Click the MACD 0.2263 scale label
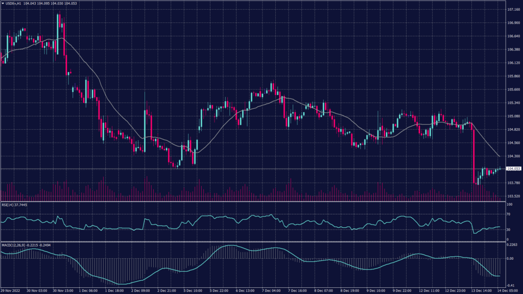 [512, 244]
